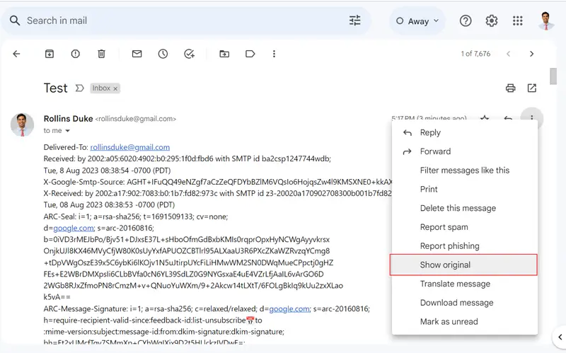Image resolution: width=566 pixels, height=353 pixels.
Task: Delete email using trash icon
Action: coord(101,54)
